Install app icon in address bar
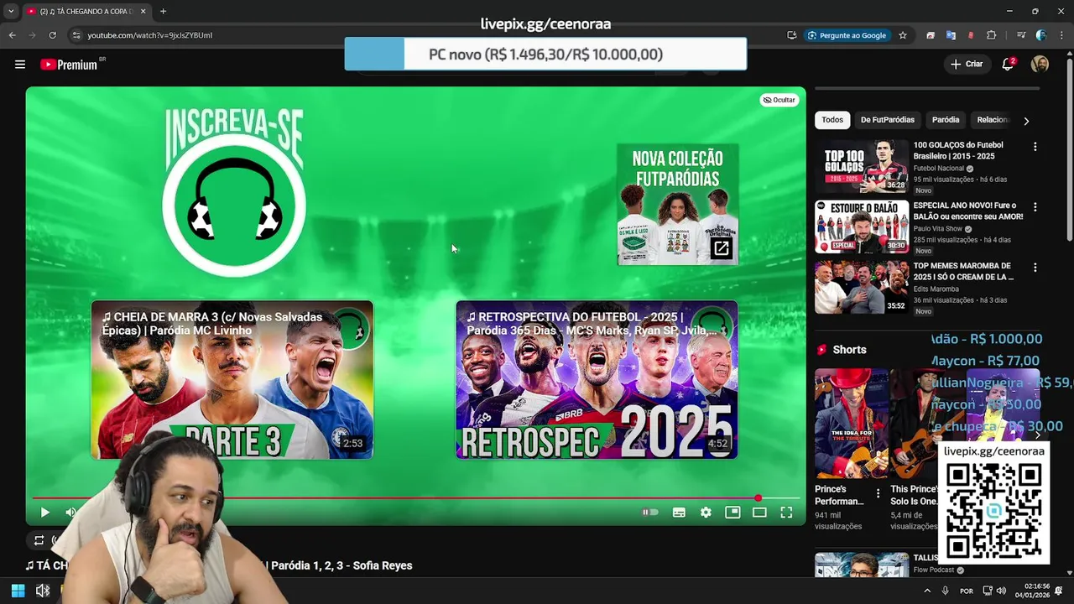 [791, 35]
